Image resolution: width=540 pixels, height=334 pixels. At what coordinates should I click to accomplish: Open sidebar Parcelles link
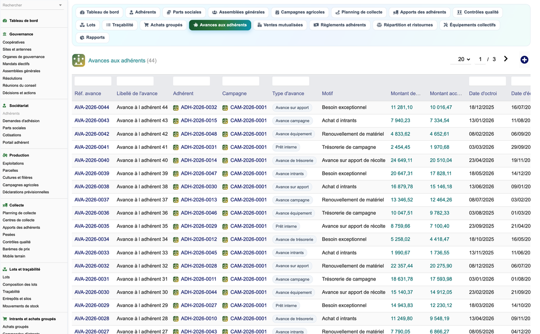point(10,170)
